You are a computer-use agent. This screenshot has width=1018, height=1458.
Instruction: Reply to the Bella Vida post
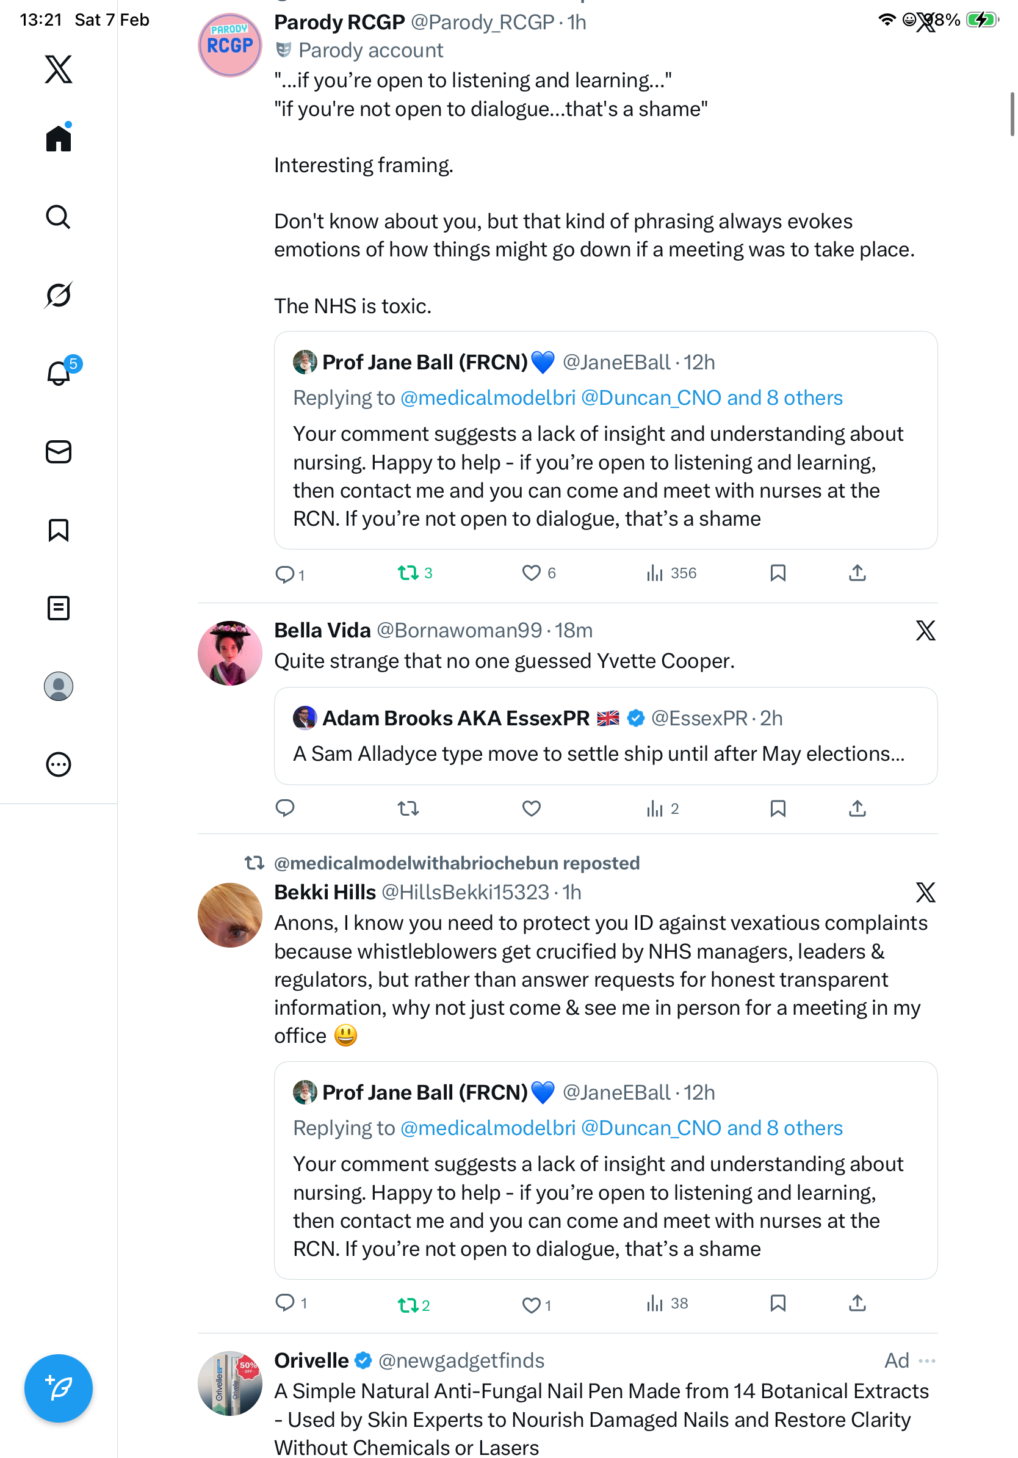285,808
